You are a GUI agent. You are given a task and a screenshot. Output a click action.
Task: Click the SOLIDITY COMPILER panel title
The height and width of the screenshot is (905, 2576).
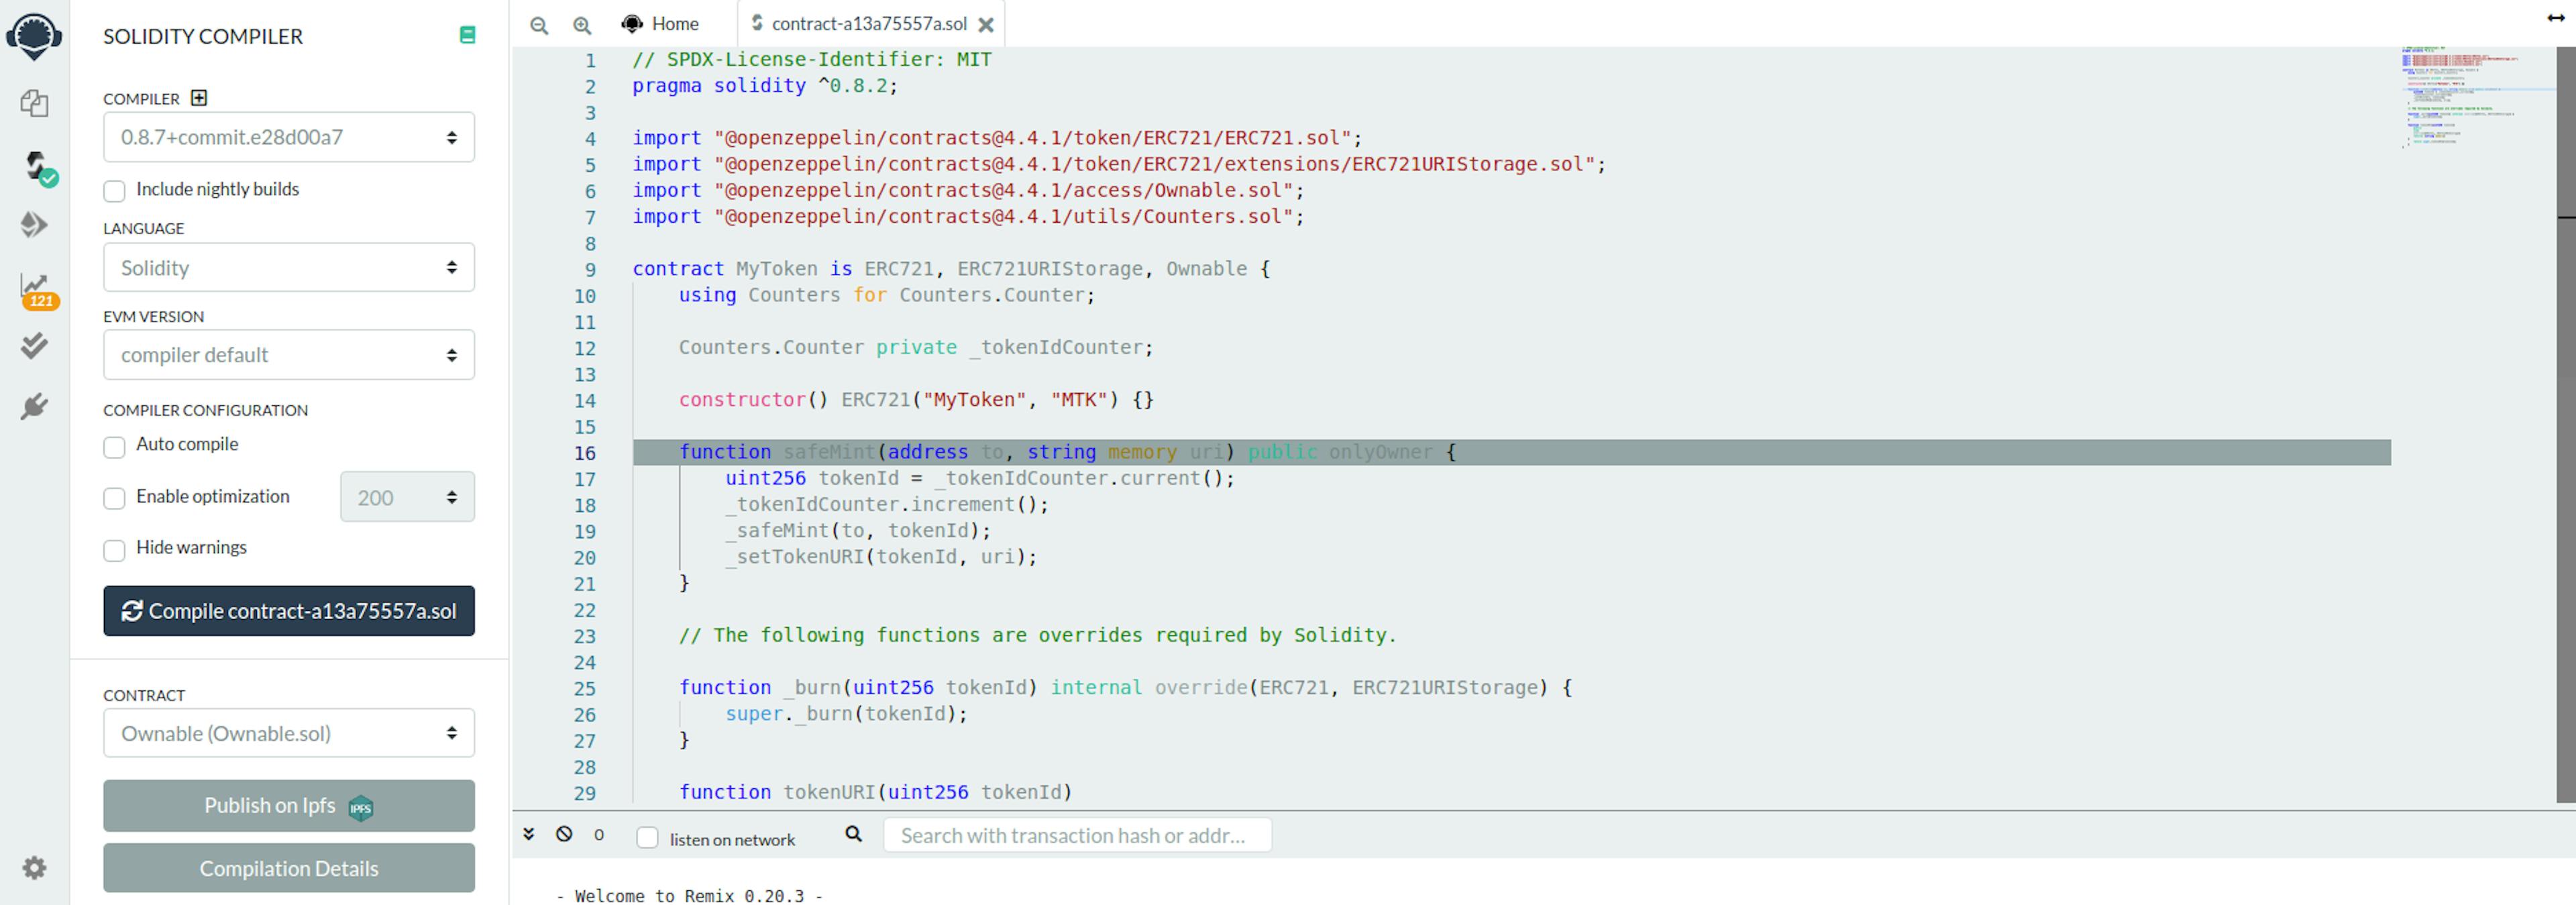point(203,36)
